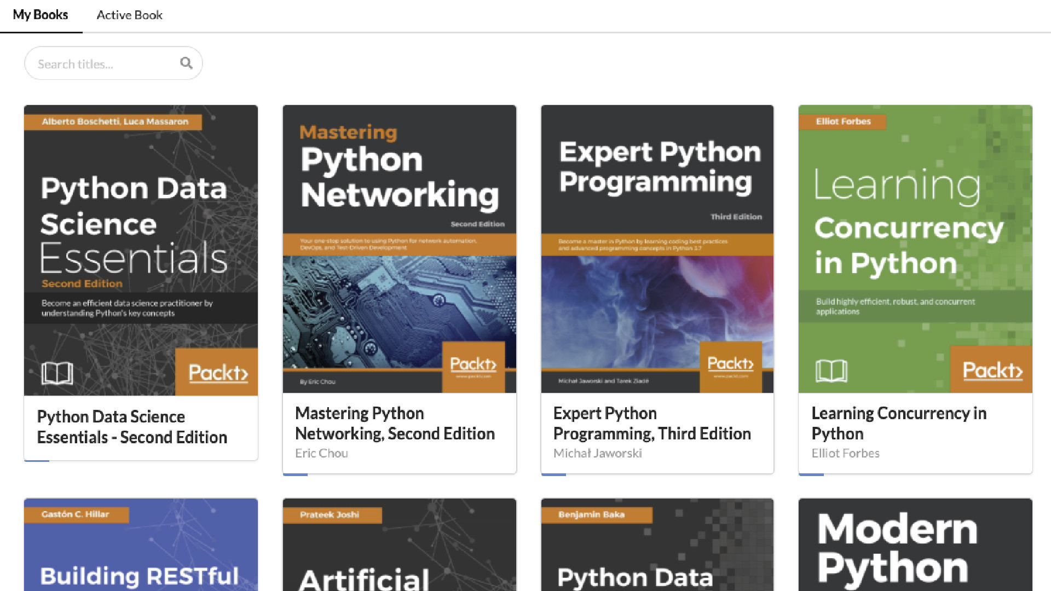This screenshot has width=1051, height=591.
Task: Click the book icon on Python Data Science Essentials cover
Action: (x=57, y=373)
